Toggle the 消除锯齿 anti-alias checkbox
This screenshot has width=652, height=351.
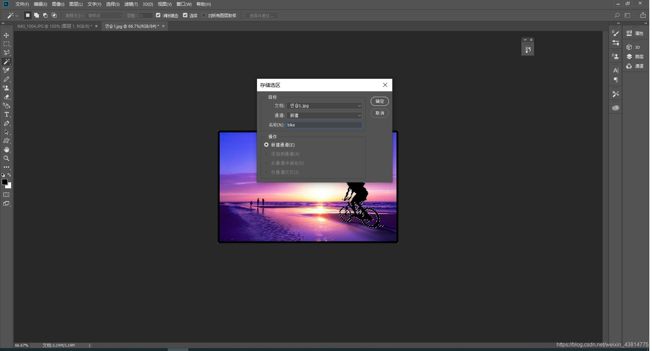[x=158, y=15]
